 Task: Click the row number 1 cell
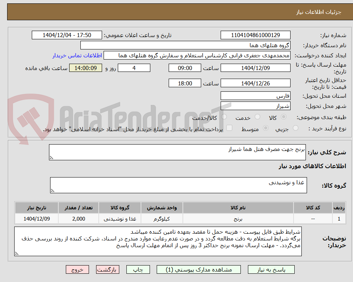[339, 219]
